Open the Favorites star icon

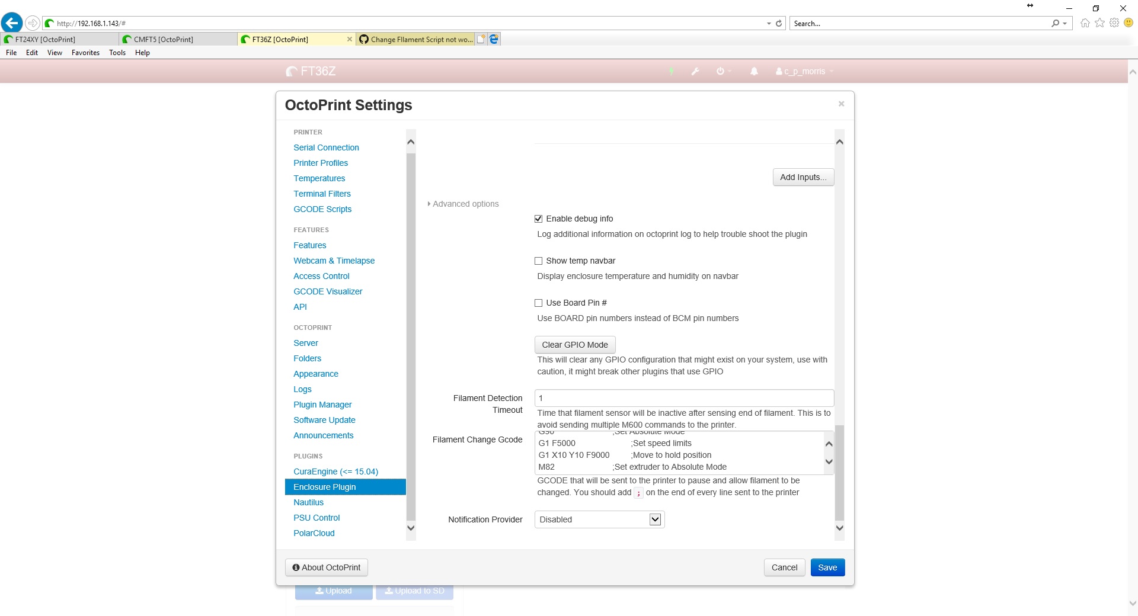[x=1099, y=23]
